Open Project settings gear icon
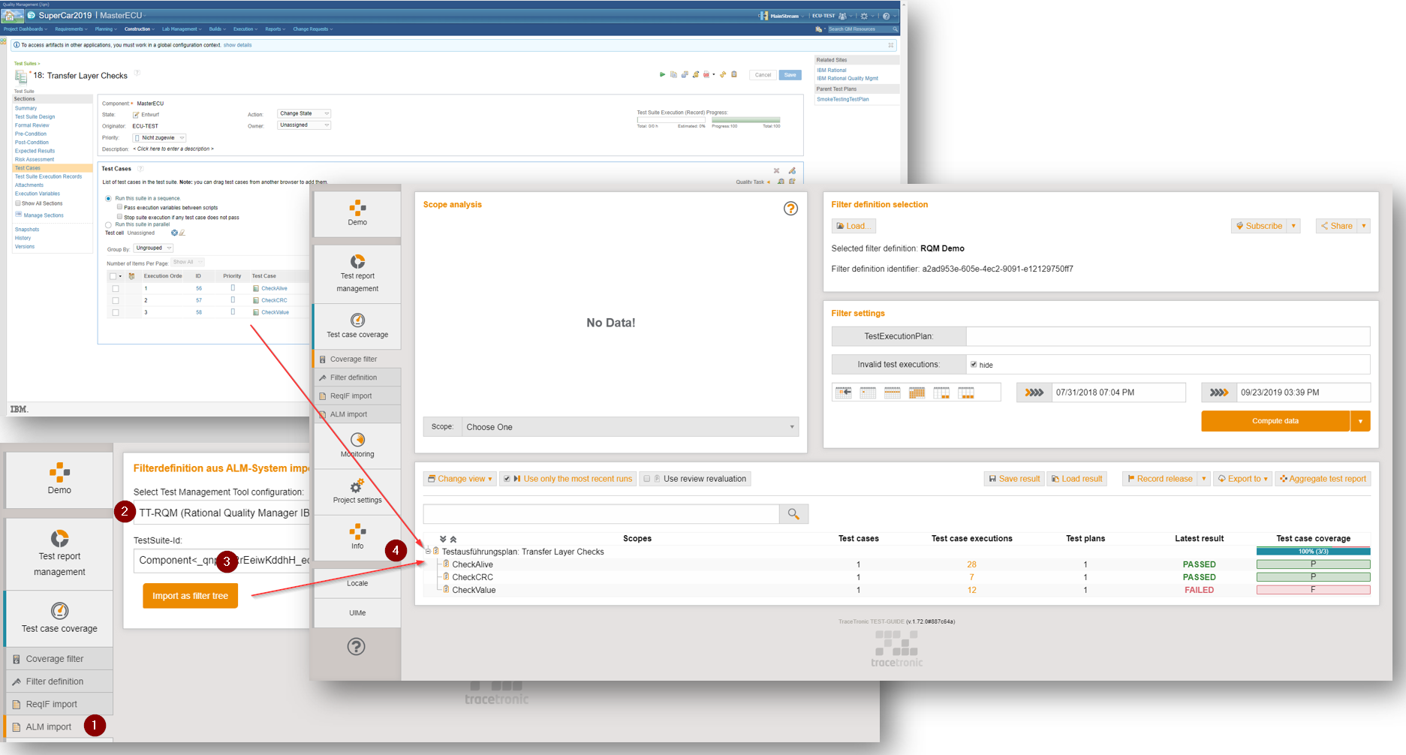 (357, 491)
